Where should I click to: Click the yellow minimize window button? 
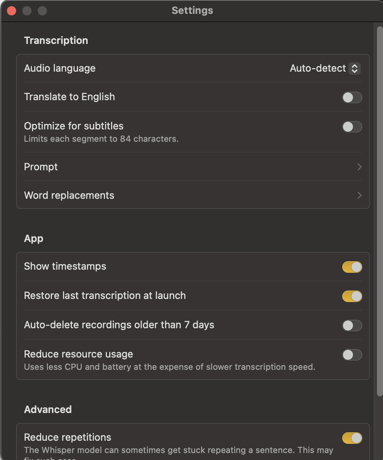pyautogui.click(x=27, y=11)
